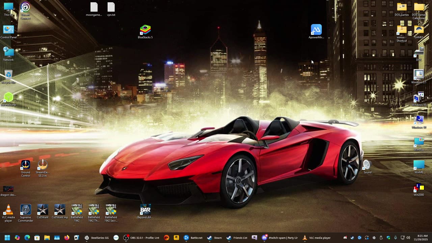
Task: Select the Beyond-All-Reason BAR desktop icon
Action: click(x=145, y=212)
